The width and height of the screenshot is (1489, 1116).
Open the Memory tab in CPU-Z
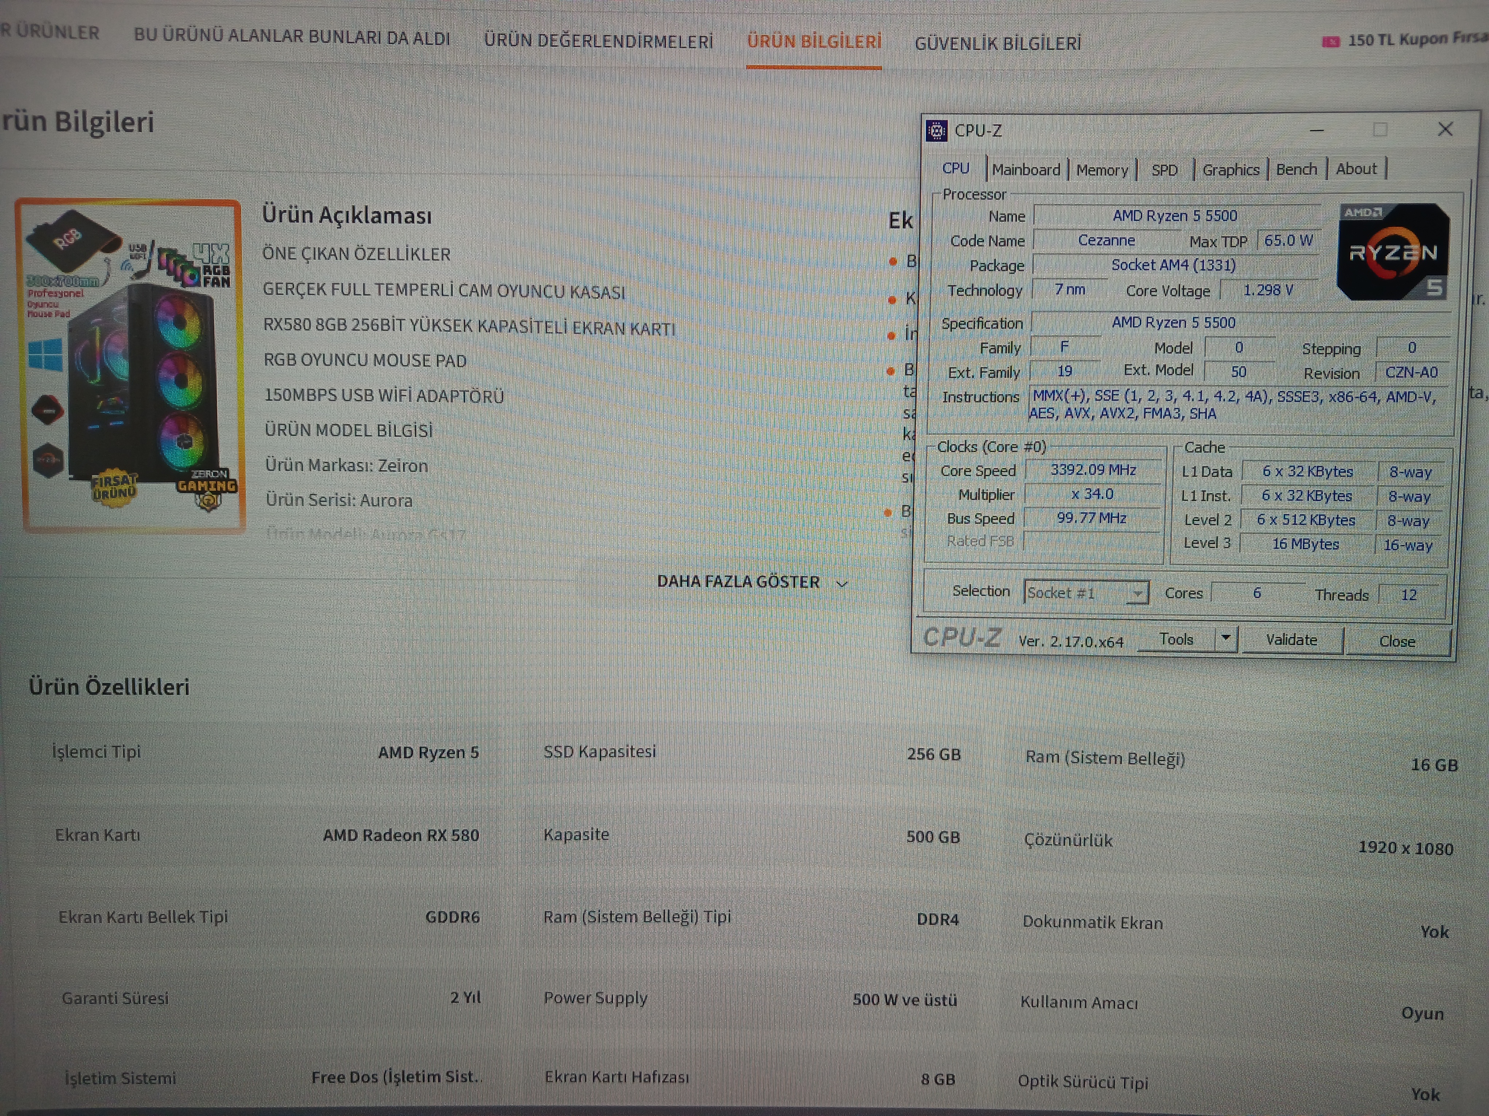click(1102, 170)
